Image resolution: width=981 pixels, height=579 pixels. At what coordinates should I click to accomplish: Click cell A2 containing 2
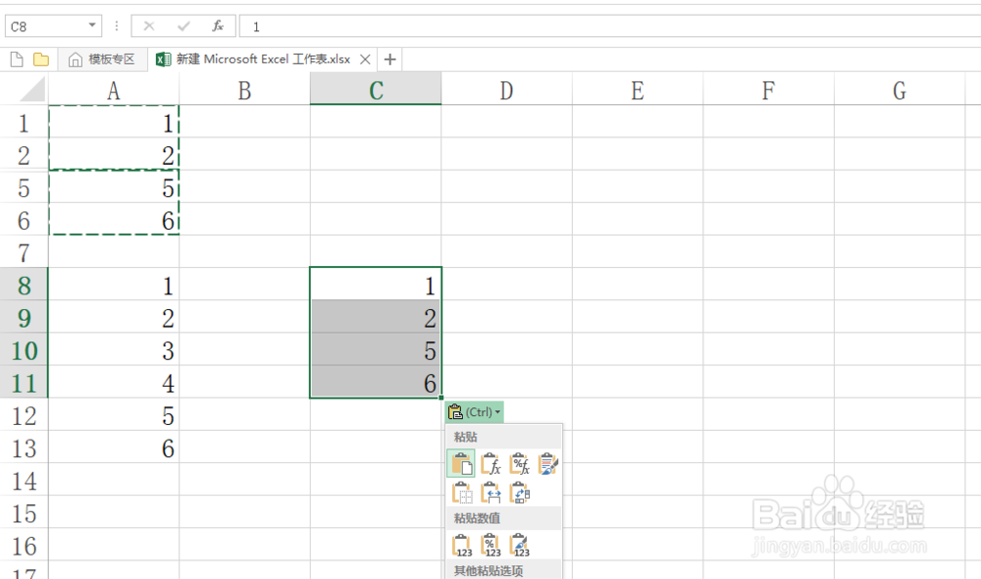coord(114,155)
